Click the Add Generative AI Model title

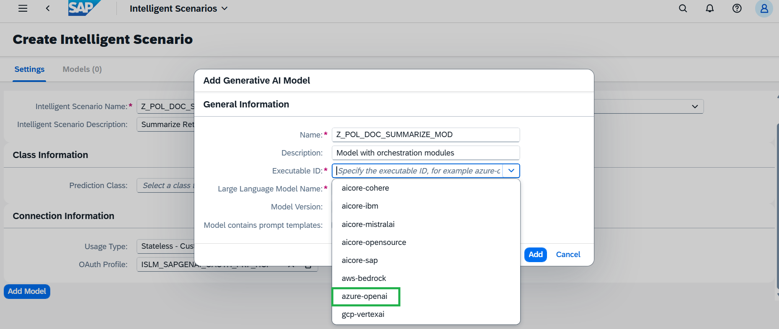pyautogui.click(x=257, y=81)
